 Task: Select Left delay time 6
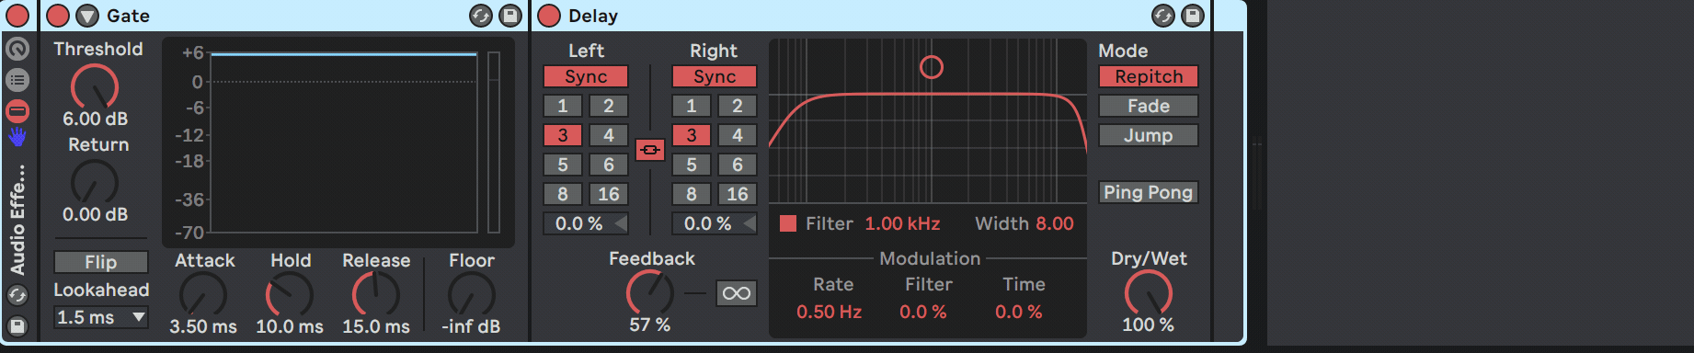click(609, 165)
